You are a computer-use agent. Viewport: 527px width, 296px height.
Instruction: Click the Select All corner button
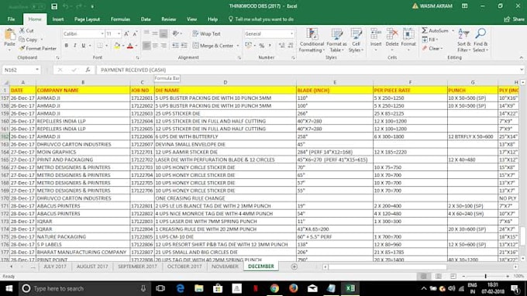click(5, 82)
